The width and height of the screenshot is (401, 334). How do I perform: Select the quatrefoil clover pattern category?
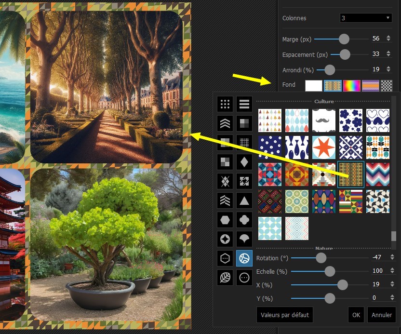[244, 220]
